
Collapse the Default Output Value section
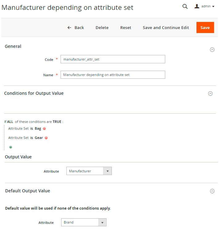212,191
